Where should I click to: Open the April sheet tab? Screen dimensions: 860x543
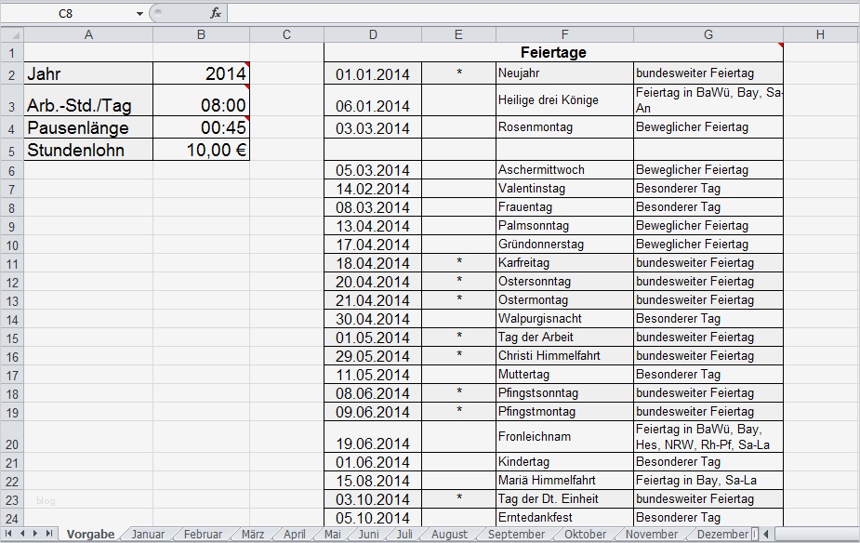[x=293, y=534]
